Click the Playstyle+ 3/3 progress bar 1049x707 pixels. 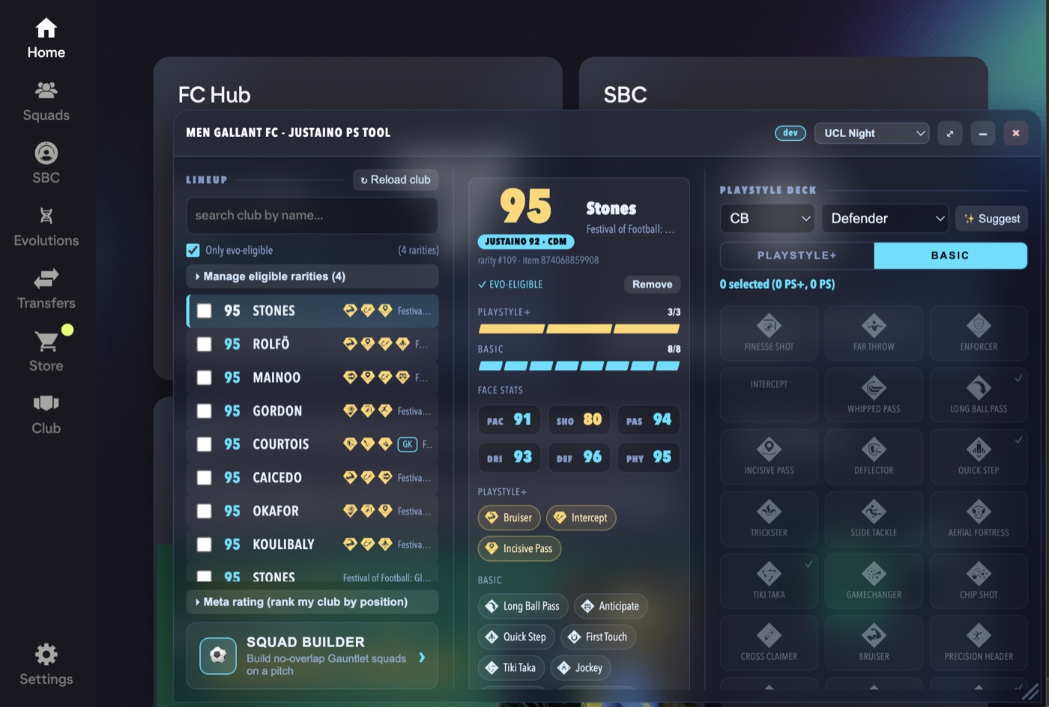point(578,329)
